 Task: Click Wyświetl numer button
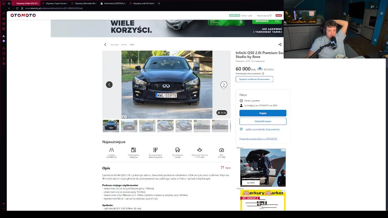click(263, 121)
